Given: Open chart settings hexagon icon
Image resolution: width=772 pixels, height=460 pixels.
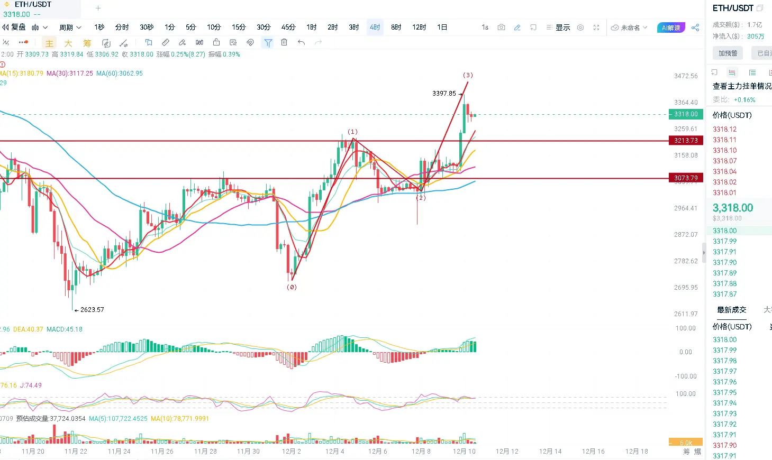Looking at the screenshot, I should (580, 27).
